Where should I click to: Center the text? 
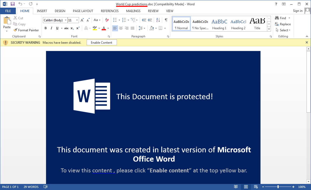[x=121, y=28]
